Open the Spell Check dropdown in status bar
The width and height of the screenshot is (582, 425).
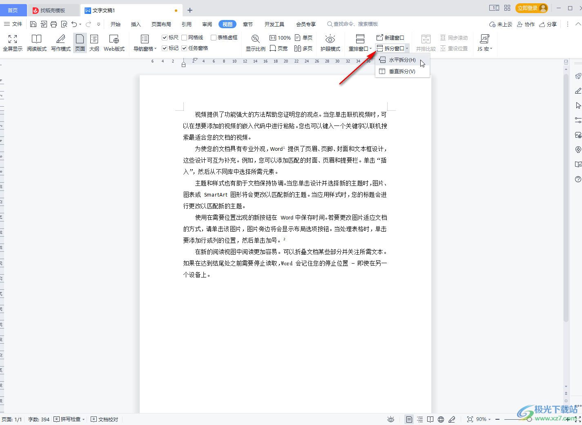[x=83, y=419]
